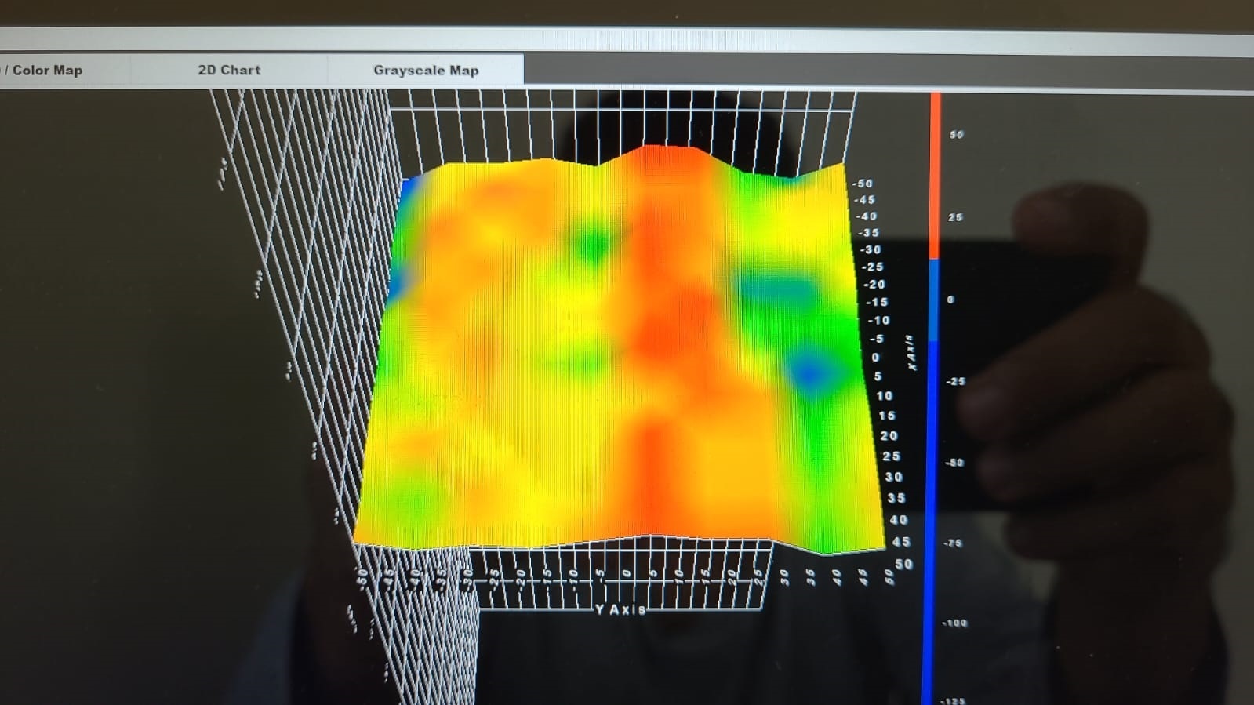This screenshot has width=1254, height=705.
Task: Click the 0 value on the color scale
Action: 950,300
